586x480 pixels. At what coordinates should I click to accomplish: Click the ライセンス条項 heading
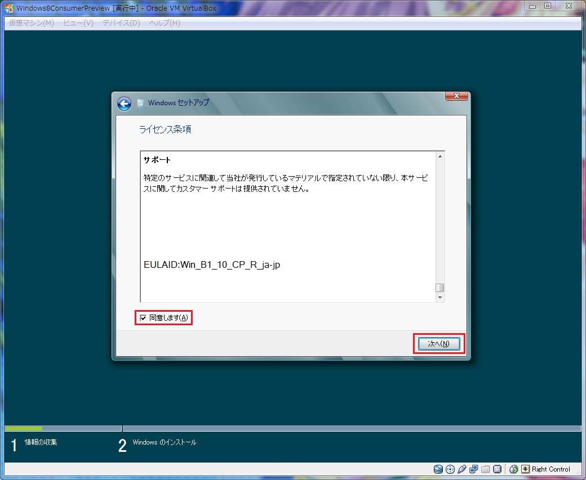tap(165, 129)
